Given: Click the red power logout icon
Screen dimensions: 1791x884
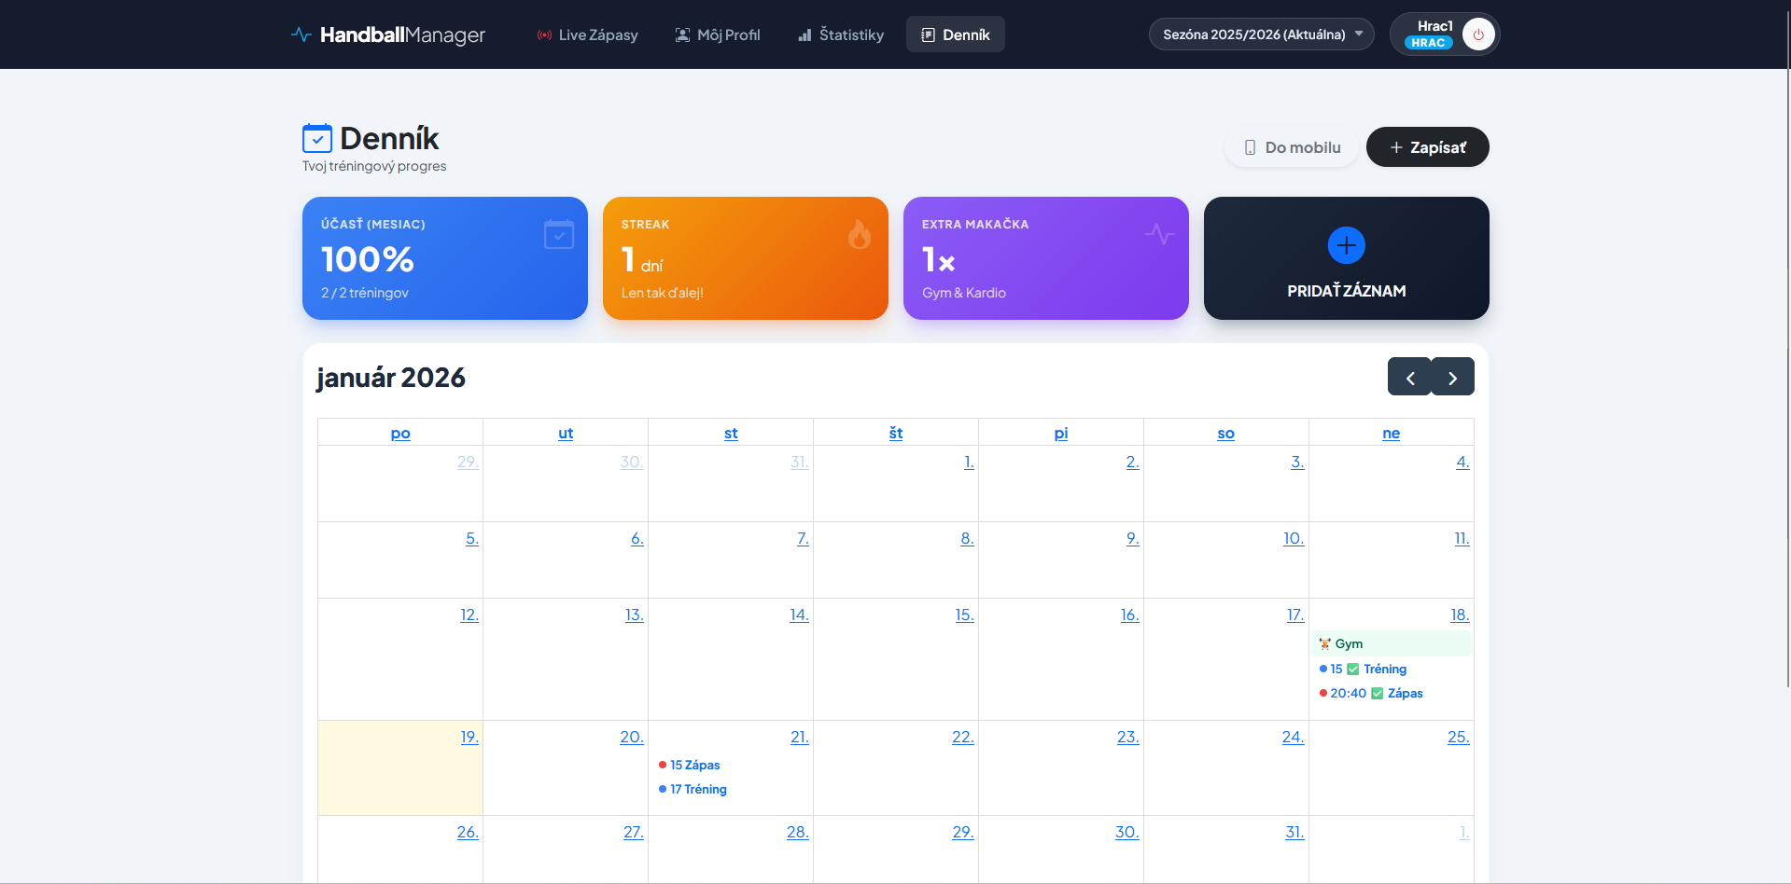Looking at the screenshot, I should (1478, 35).
